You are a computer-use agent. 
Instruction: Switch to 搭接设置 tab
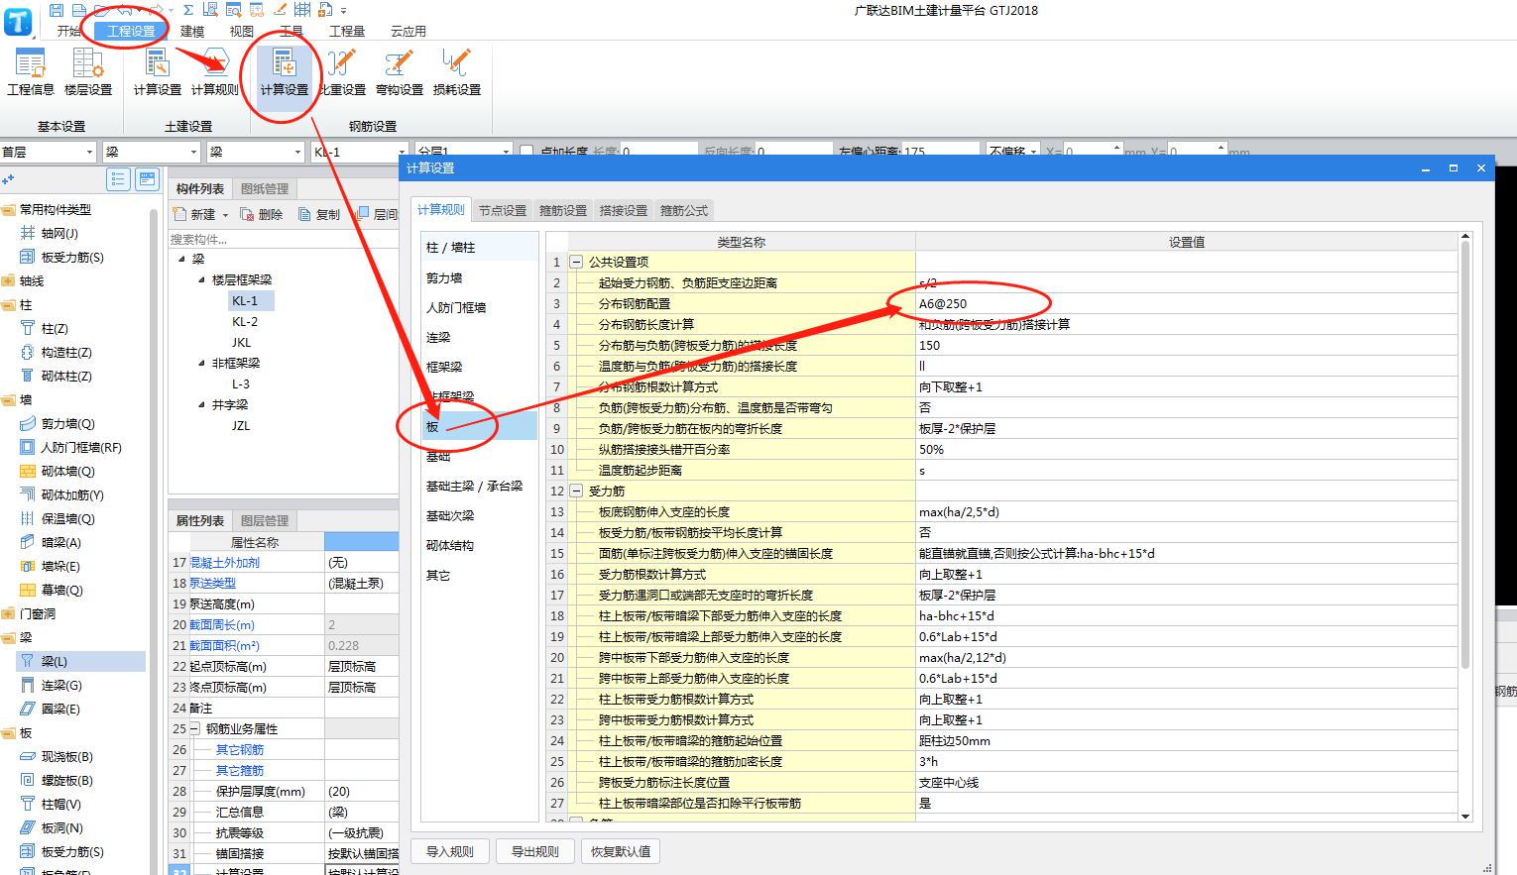pyautogui.click(x=624, y=210)
